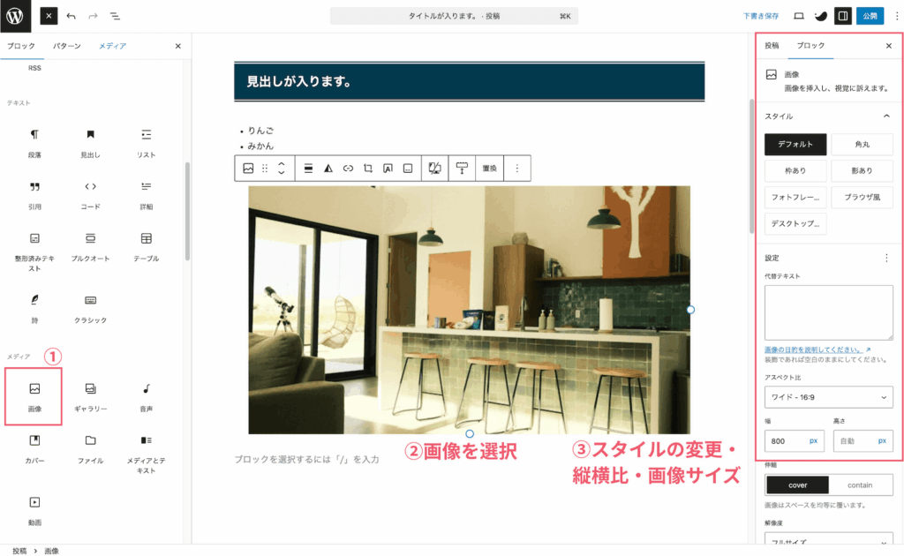904x556 pixels.
Task: Open the block options three-dot menu
Action: (x=517, y=169)
